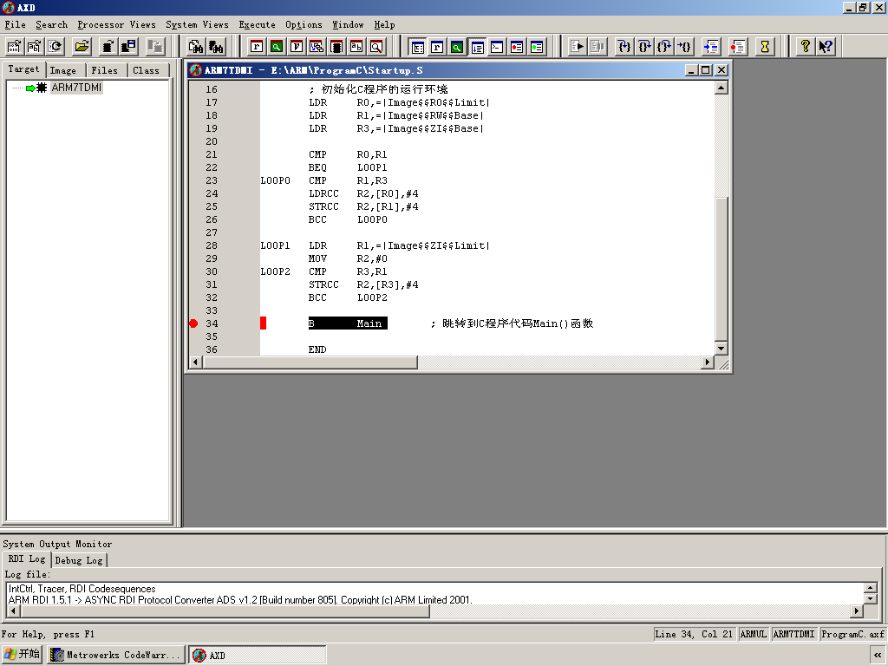Switch to the Debug Log tab
The image size is (888, 666).
pos(79,560)
